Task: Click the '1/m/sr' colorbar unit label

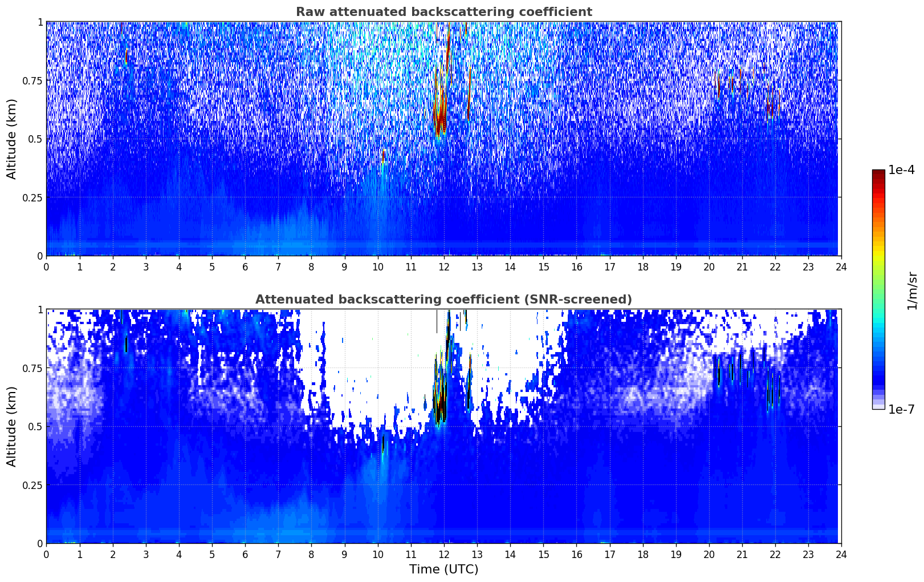Action: tap(912, 290)
